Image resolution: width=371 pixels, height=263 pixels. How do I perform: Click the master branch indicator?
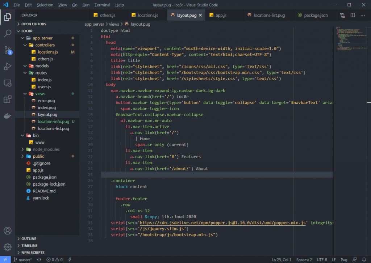(x=22, y=259)
